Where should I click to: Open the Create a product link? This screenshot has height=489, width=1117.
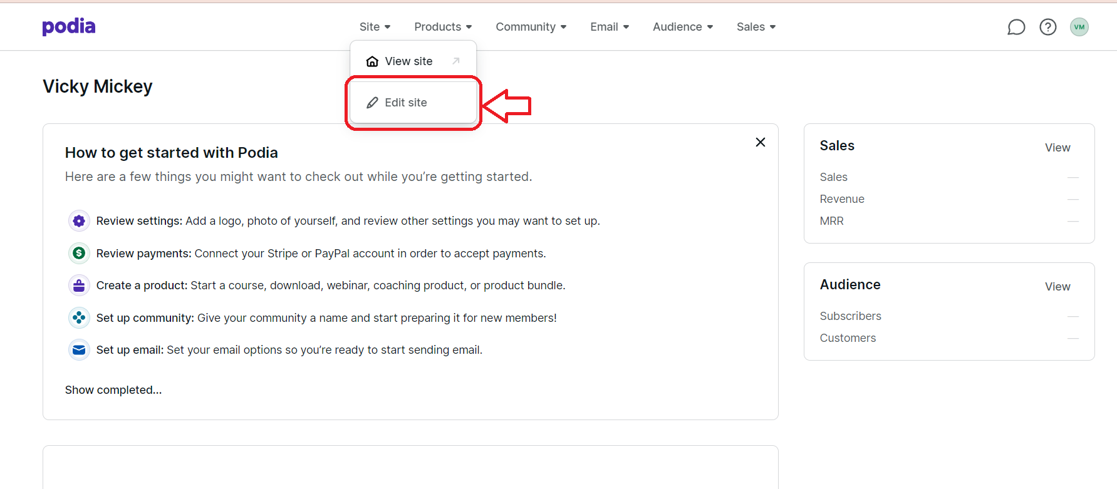tap(142, 286)
